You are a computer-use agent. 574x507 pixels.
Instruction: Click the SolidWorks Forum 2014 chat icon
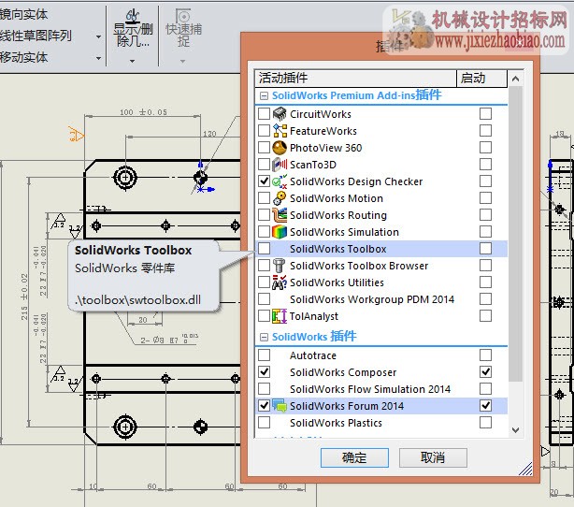click(280, 406)
